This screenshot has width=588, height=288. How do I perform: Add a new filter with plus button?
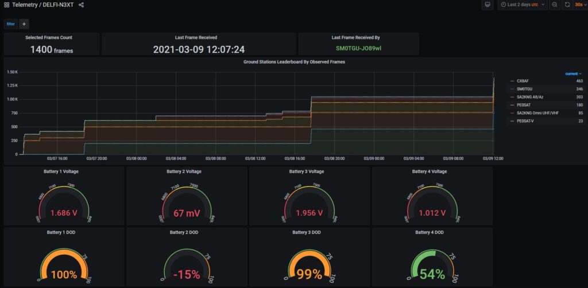pyautogui.click(x=24, y=24)
